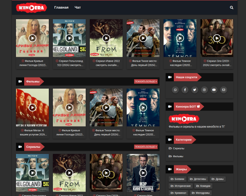Open the Facebook social icon
Image resolution: width=246 pixels, height=196 pixels.
tap(185, 90)
